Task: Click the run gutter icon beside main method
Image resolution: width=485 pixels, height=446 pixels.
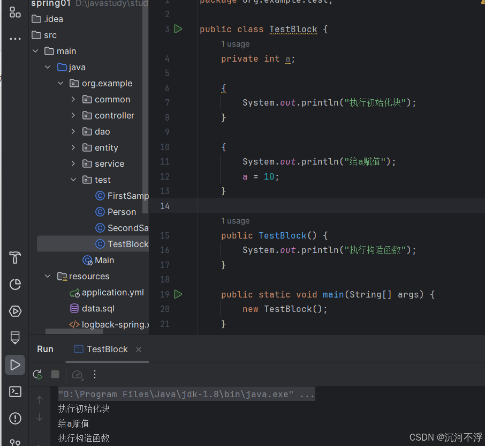Action: pyautogui.click(x=178, y=294)
